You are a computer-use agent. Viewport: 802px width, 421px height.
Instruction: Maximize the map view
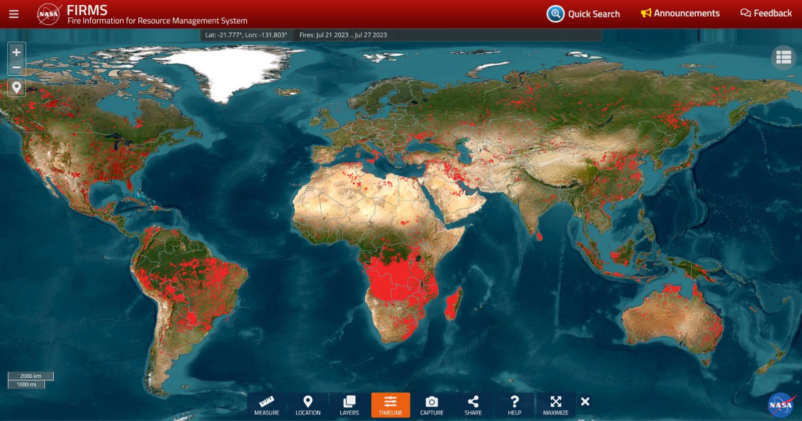coord(555,405)
